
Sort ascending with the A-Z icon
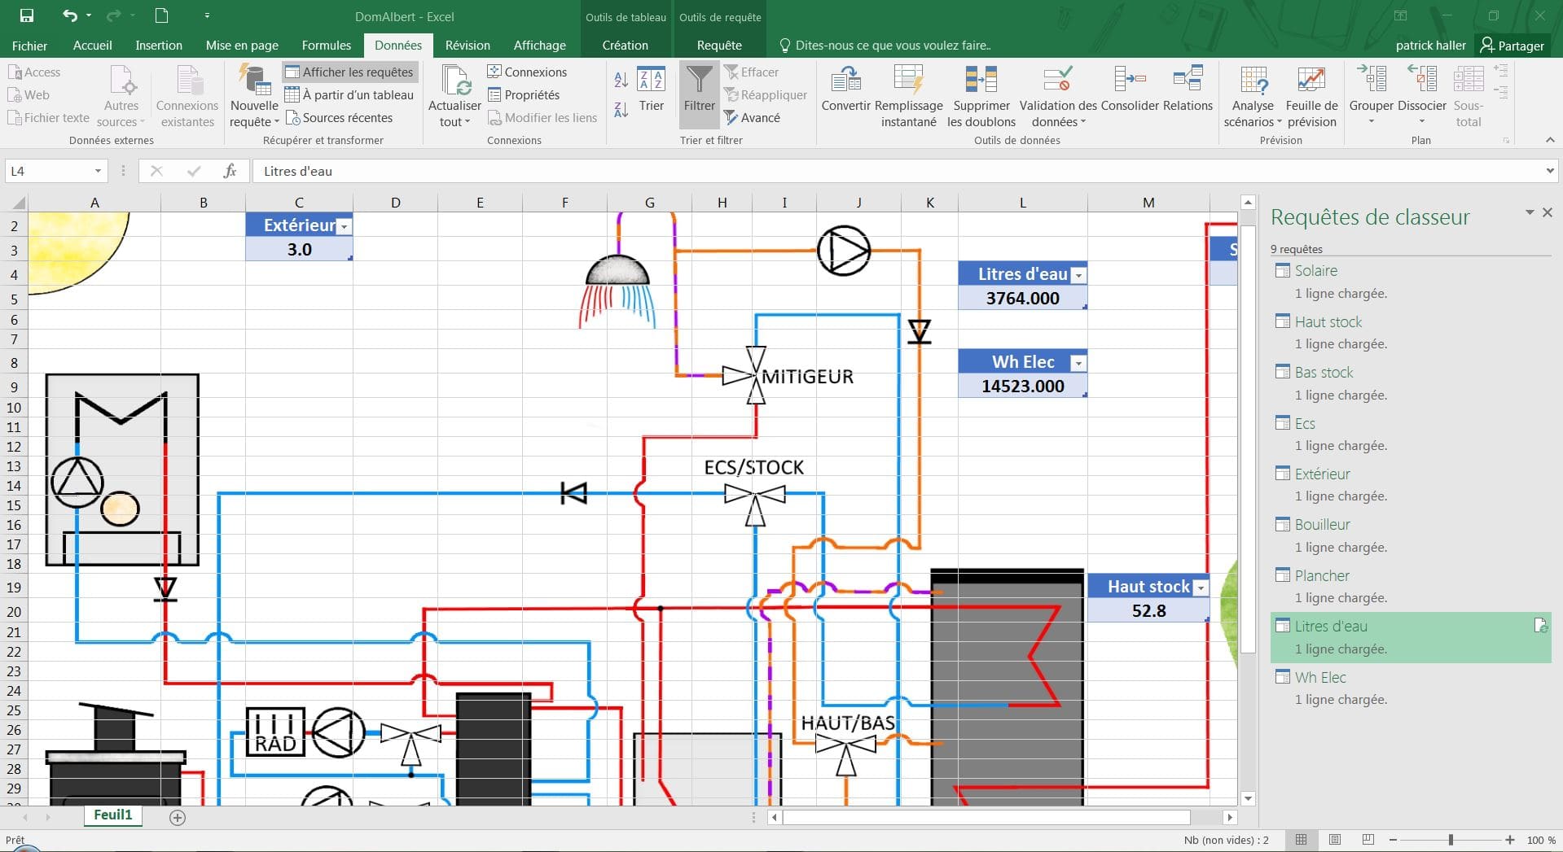tap(621, 80)
